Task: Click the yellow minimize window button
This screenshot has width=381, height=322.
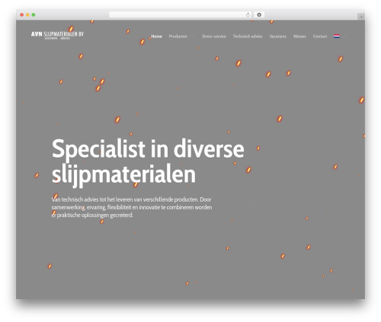Action: 27,15
